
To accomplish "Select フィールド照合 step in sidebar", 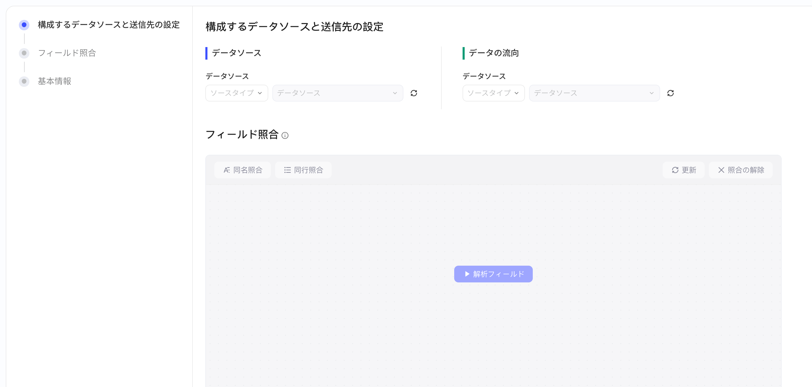I will [x=67, y=53].
